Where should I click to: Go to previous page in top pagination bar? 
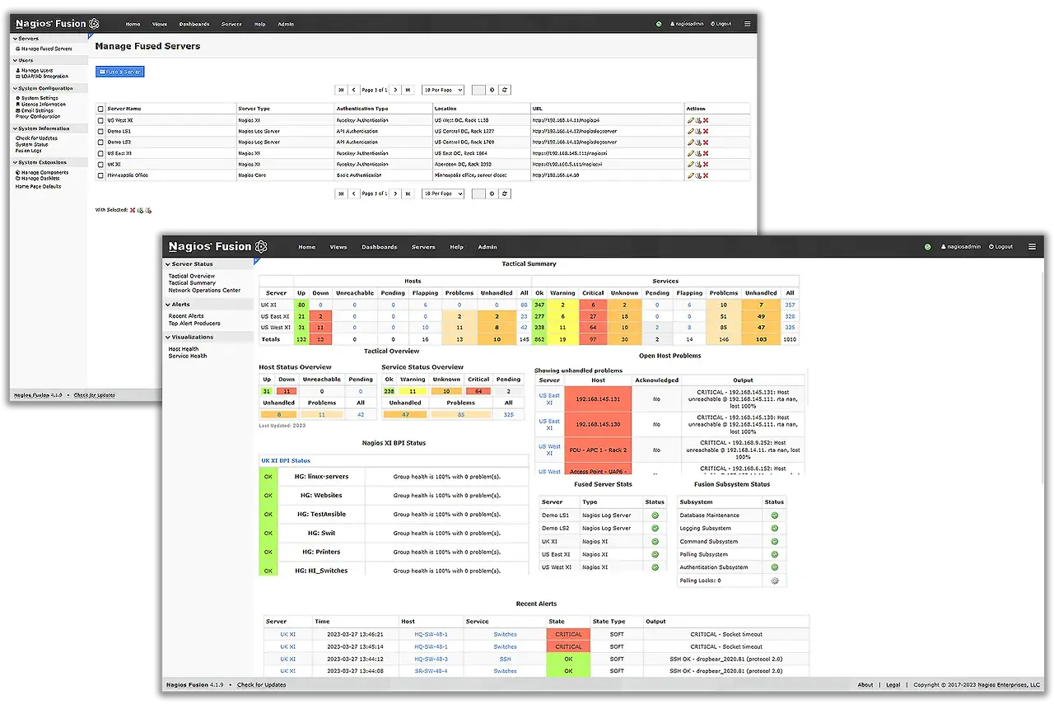tap(353, 90)
